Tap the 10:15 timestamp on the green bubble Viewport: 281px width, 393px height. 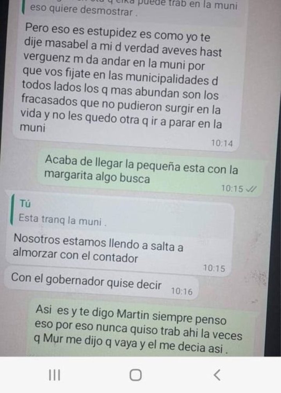pos(232,188)
